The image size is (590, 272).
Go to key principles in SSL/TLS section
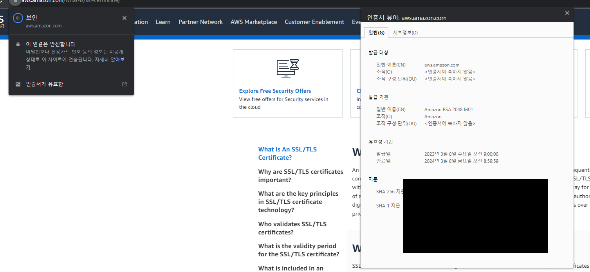click(298, 202)
